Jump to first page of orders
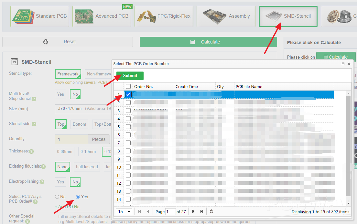The height and width of the screenshot is (224, 357). click(140, 211)
